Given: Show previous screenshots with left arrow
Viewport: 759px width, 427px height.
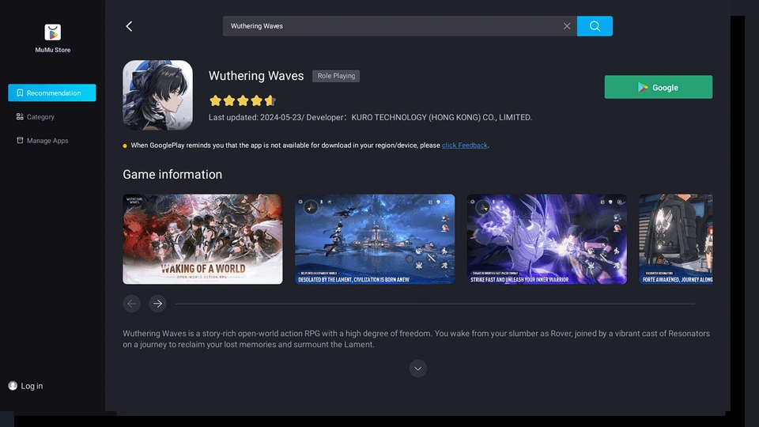Looking at the screenshot, I should click(x=132, y=304).
